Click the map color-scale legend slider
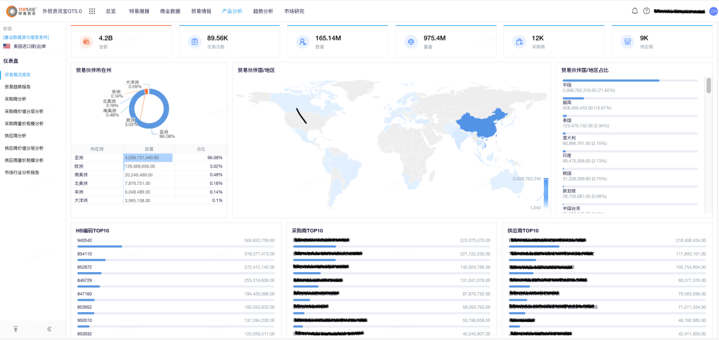 (x=546, y=193)
